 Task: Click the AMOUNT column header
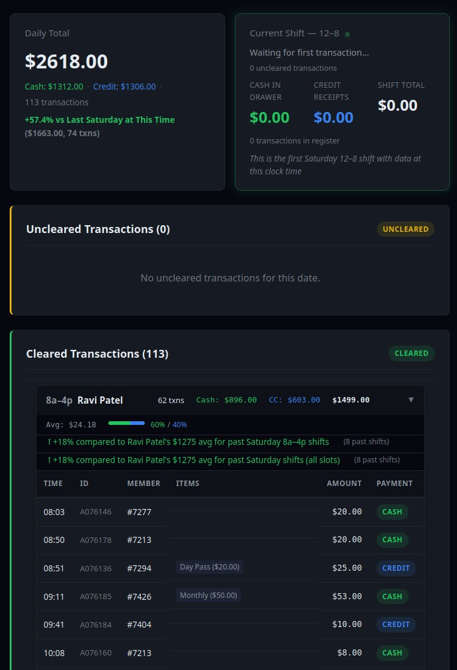(344, 483)
